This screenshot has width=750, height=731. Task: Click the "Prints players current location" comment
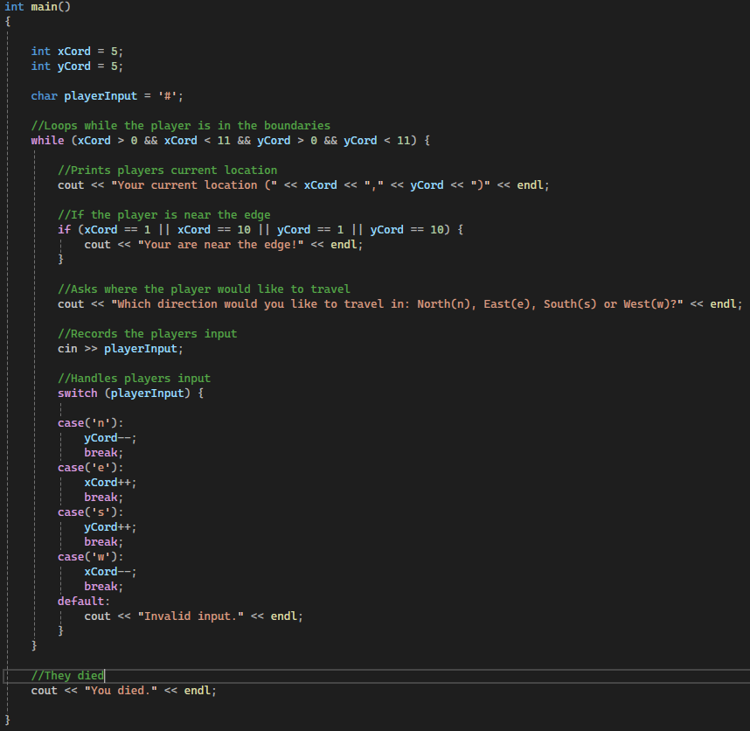click(167, 171)
